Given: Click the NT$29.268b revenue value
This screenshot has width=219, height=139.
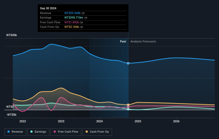Looking at the screenshot, I should coord(73,13).
